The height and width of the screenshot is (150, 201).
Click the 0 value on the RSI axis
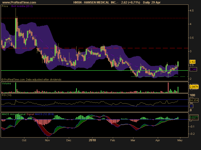tap(191, 110)
